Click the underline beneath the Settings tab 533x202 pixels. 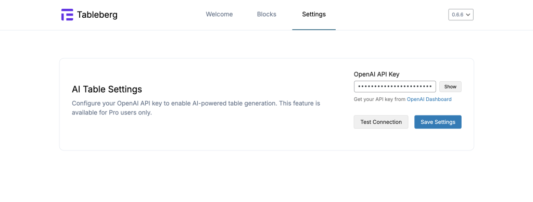point(314,30)
